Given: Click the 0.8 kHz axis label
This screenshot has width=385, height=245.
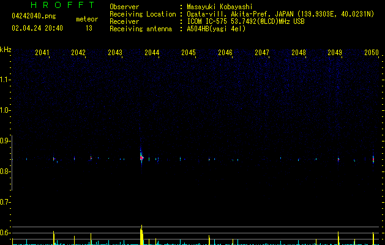Looking at the screenshot, I should pyautogui.click(x=5, y=171).
